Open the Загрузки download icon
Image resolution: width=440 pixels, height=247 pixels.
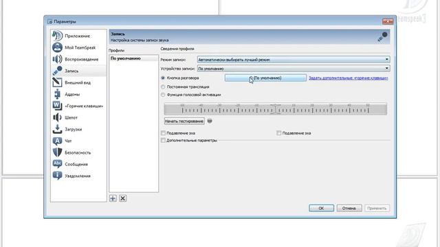(57, 129)
